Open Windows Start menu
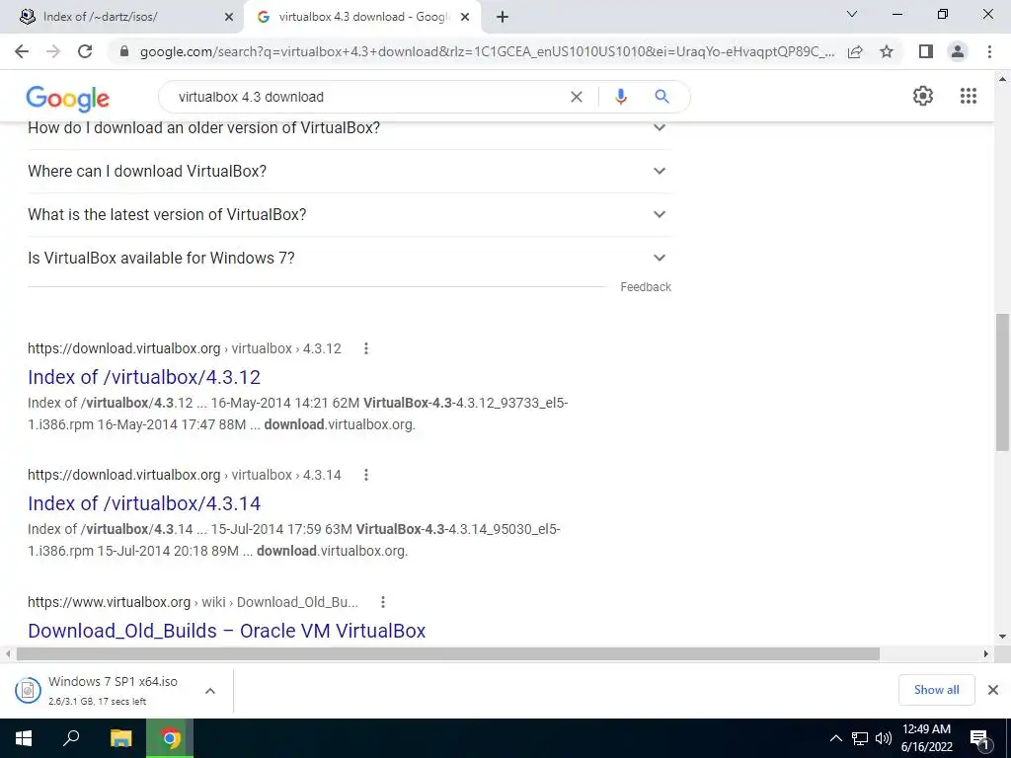The image size is (1011, 758). point(24,738)
